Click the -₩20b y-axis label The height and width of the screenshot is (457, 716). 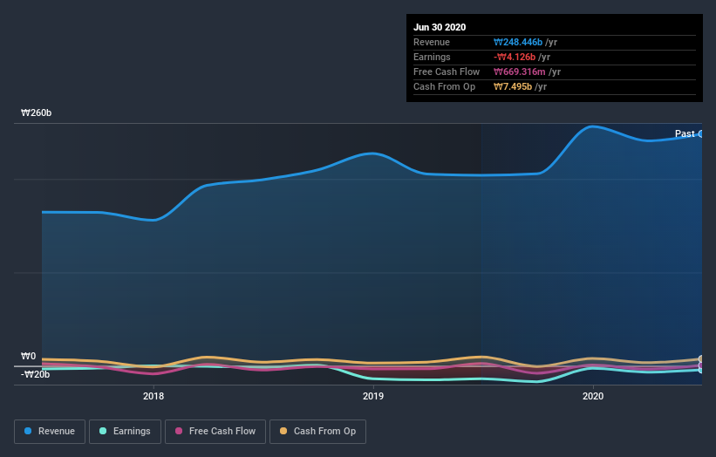coord(35,374)
